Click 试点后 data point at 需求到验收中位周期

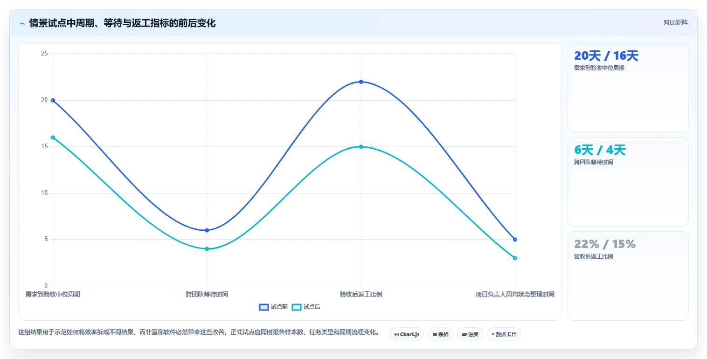[x=53, y=138]
